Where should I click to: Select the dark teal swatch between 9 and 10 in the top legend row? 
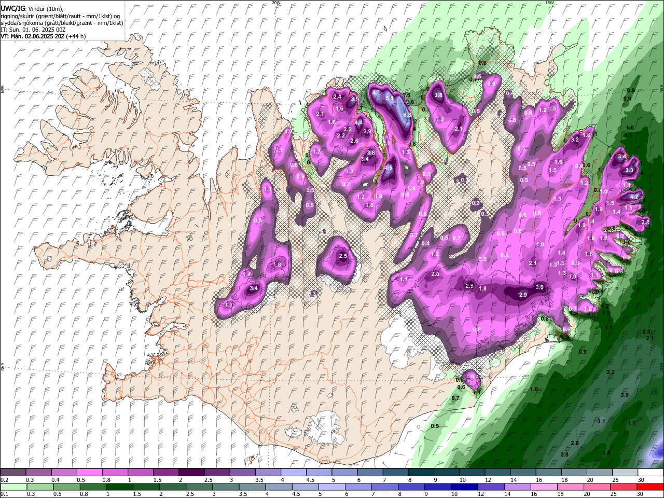pyautogui.click(x=447, y=473)
